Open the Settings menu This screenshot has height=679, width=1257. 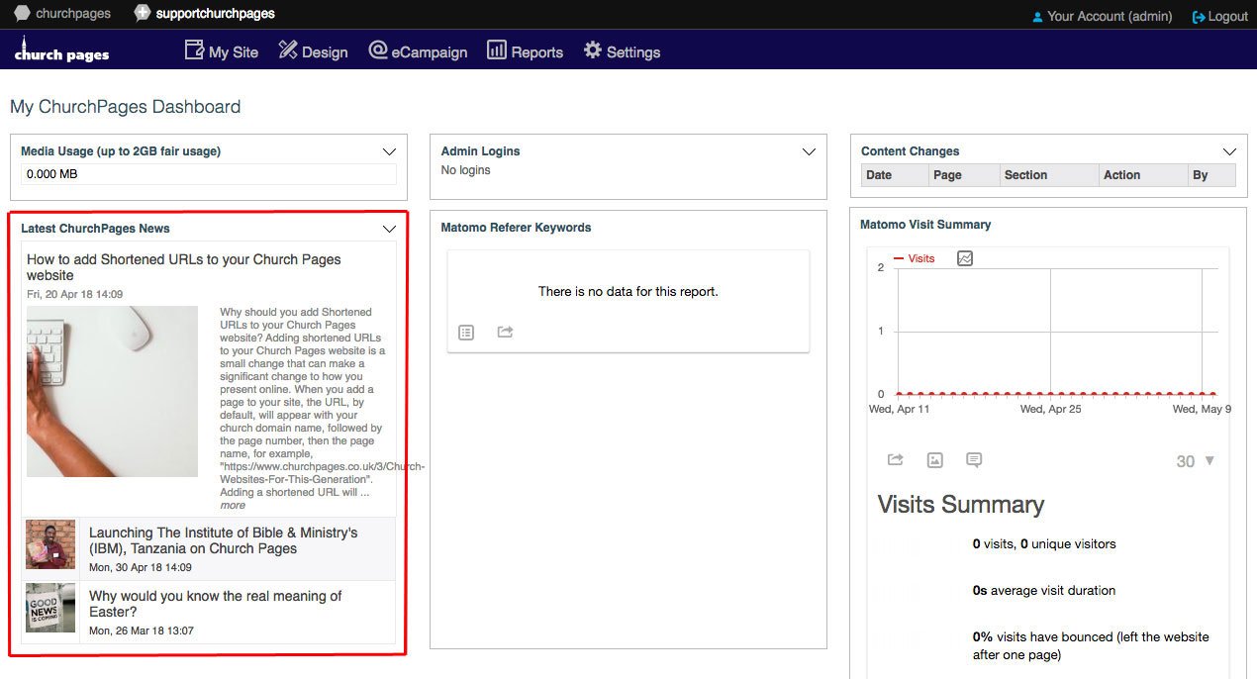click(x=622, y=51)
